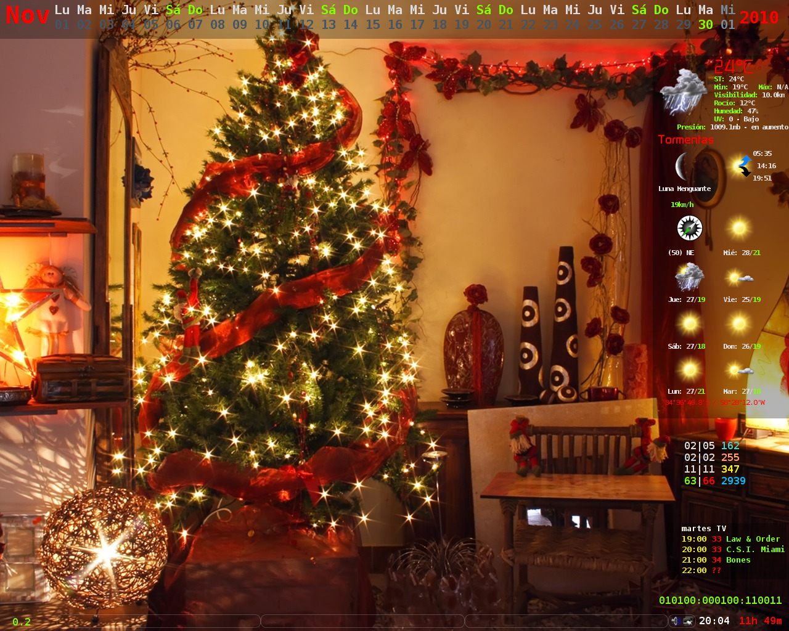Click the '(50) NE' wind direction text

click(x=681, y=253)
